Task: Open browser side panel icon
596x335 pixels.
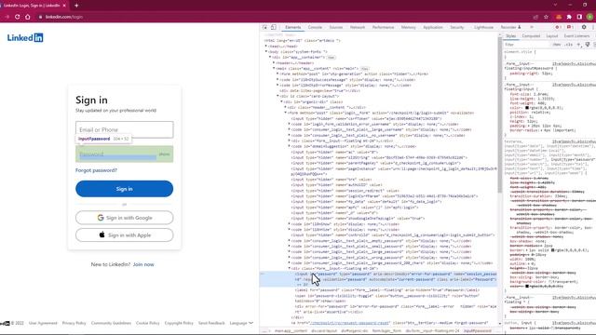Action: point(579,17)
